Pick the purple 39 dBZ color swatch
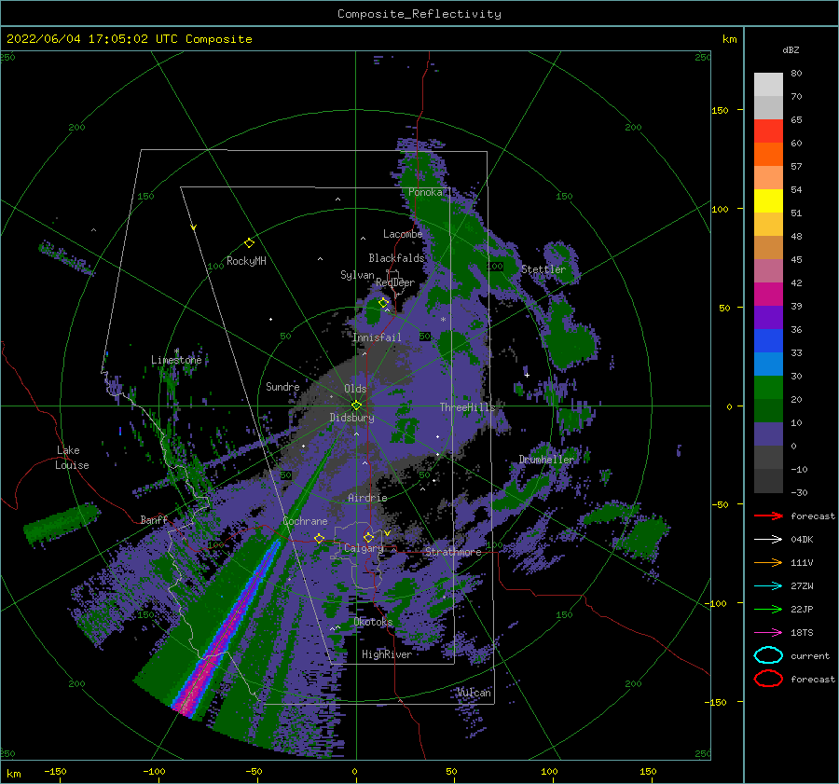Screen dimensions: 839x784 pos(768,318)
